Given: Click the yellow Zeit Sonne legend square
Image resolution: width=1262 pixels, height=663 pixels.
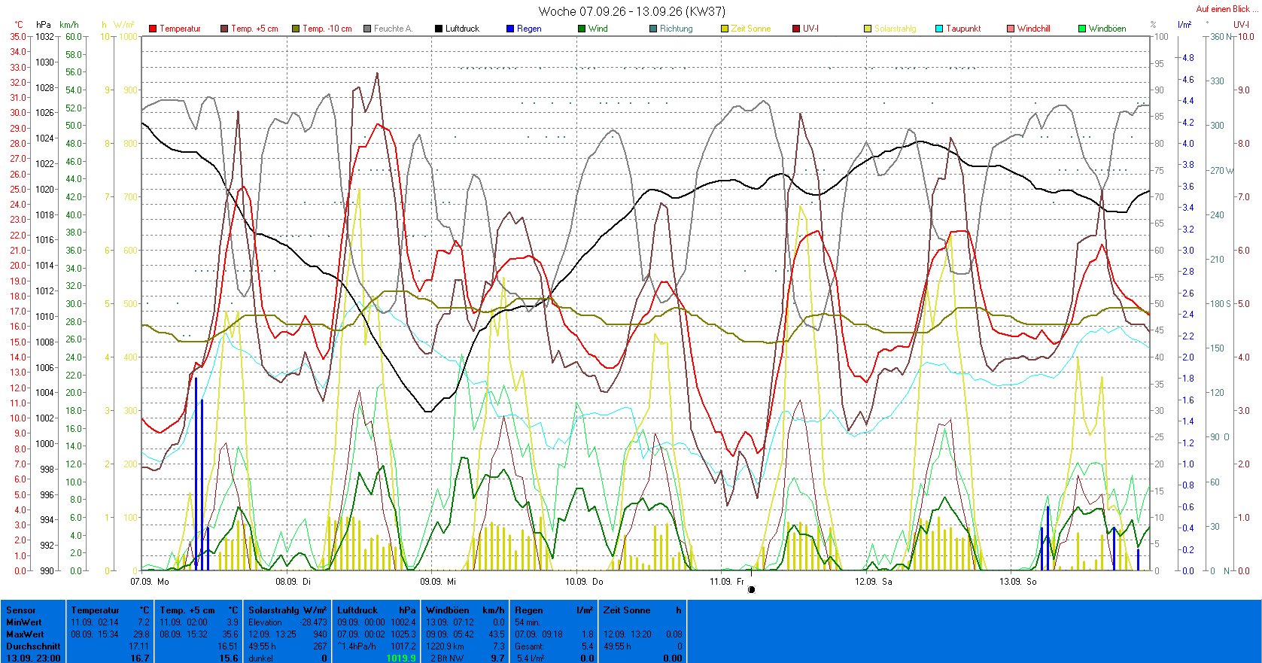Looking at the screenshot, I should [x=725, y=29].
